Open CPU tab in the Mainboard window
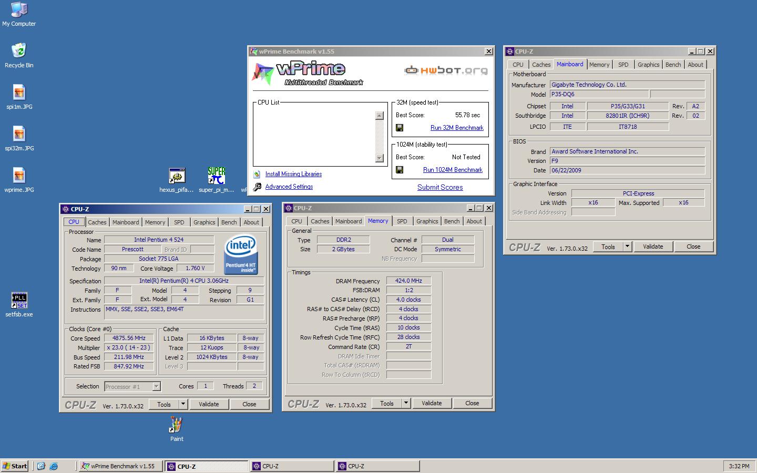The height and width of the screenshot is (473, 757). coord(518,65)
